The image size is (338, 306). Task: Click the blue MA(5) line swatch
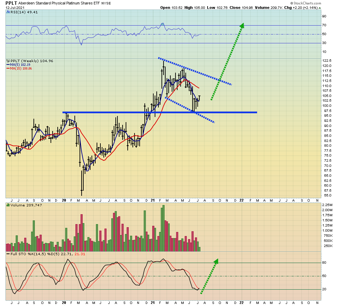point(8,65)
